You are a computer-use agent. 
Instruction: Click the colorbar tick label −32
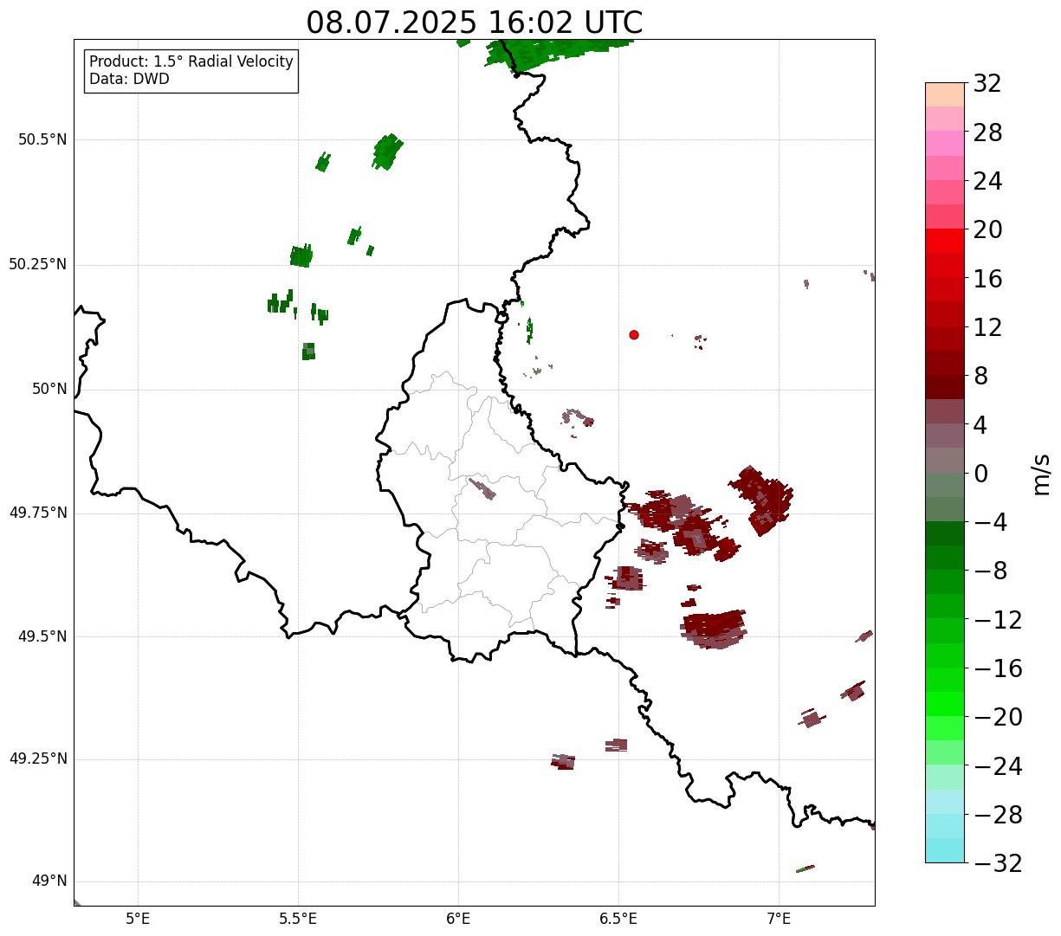[x=998, y=863]
